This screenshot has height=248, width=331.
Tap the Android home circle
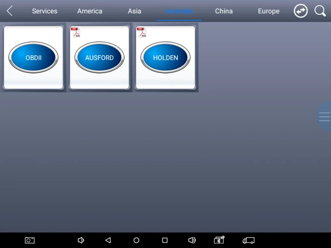(x=136, y=240)
